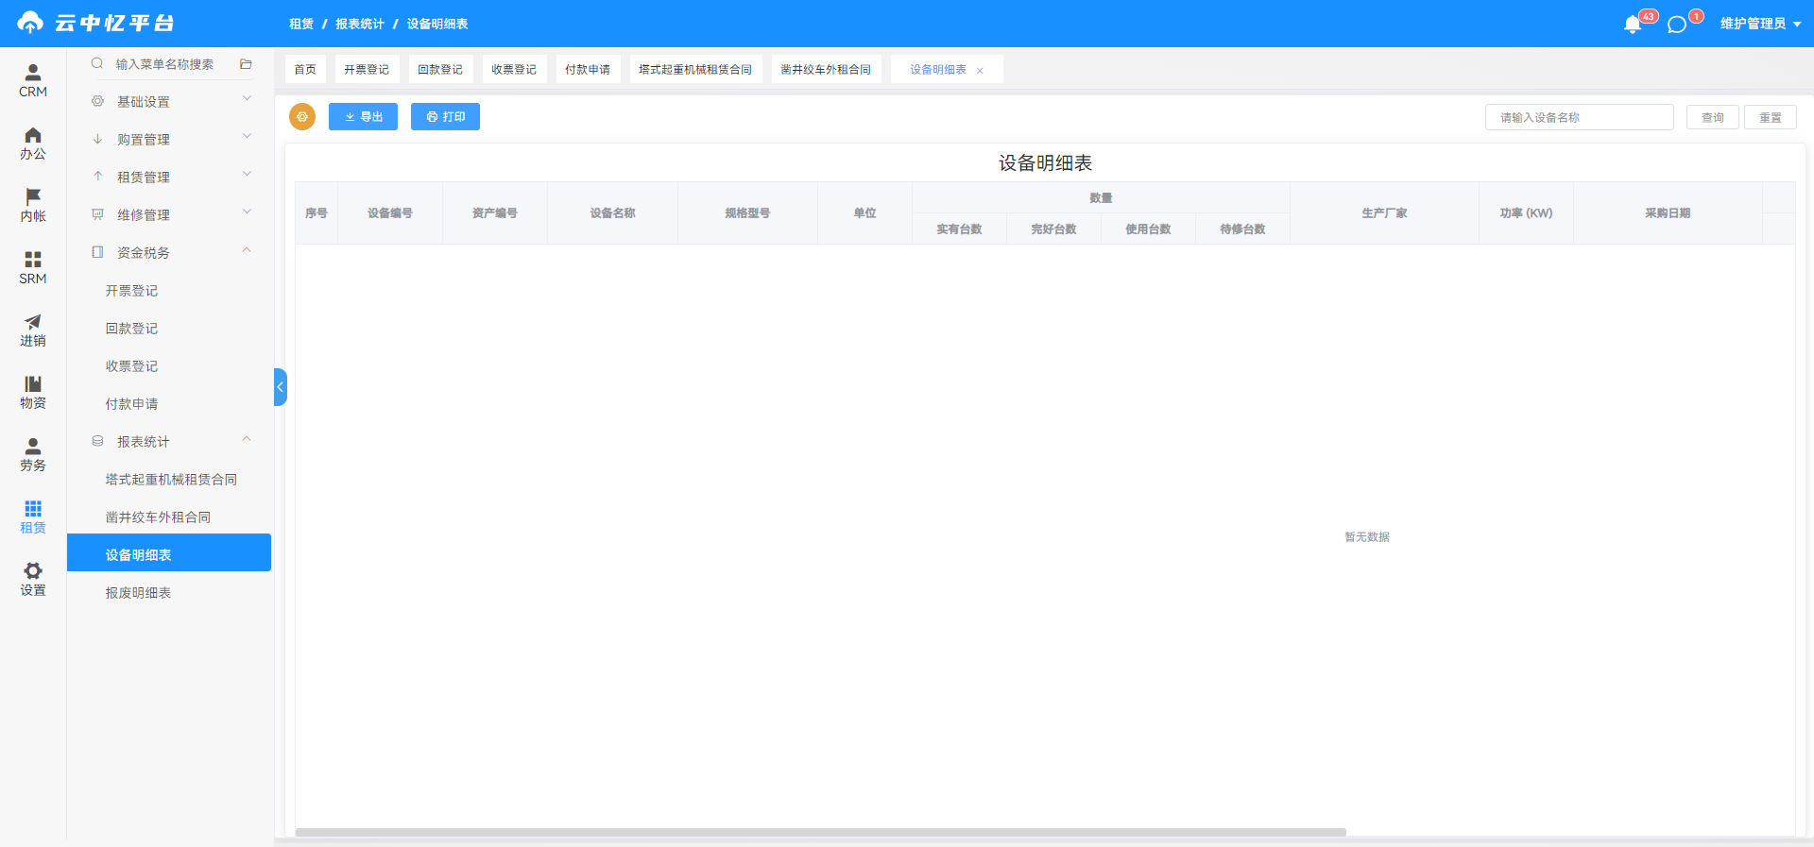Select the 进销 paper plane icon
Viewport: 1814px width, 847px height.
pyautogui.click(x=33, y=321)
